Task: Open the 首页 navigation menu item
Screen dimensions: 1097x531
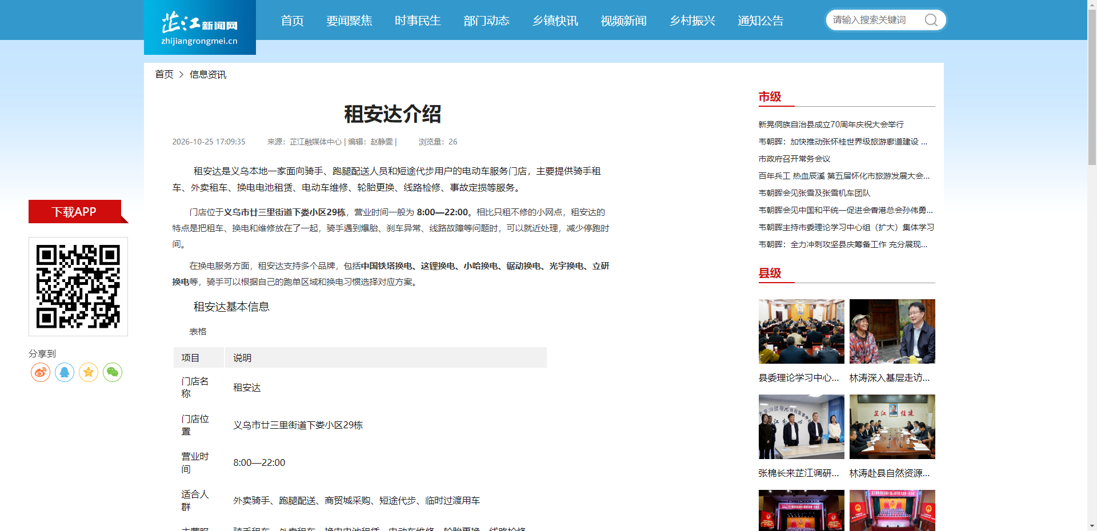Action: (x=293, y=21)
